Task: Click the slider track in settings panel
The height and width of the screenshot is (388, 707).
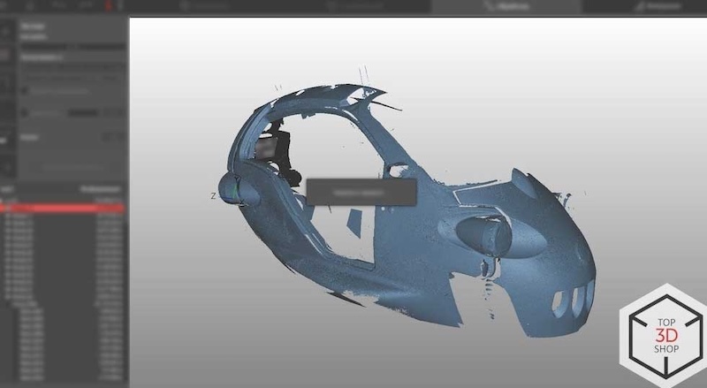Action: pos(81,112)
